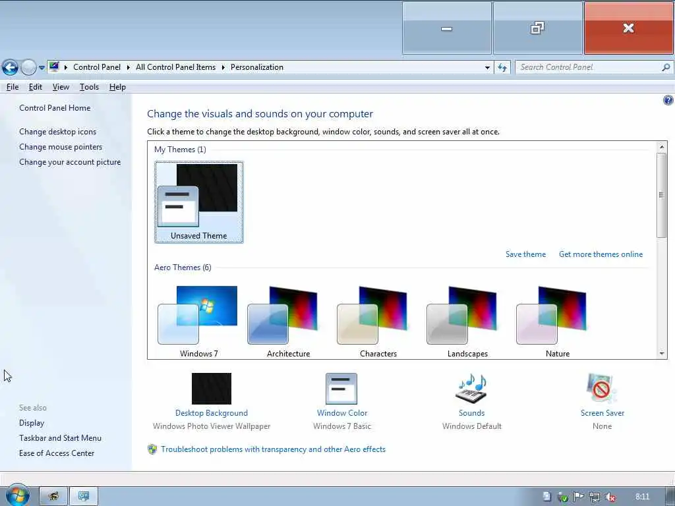The width and height of the screenshot is (675, 506).
Task: Open the Tools menu
Action: click(89, 87)
